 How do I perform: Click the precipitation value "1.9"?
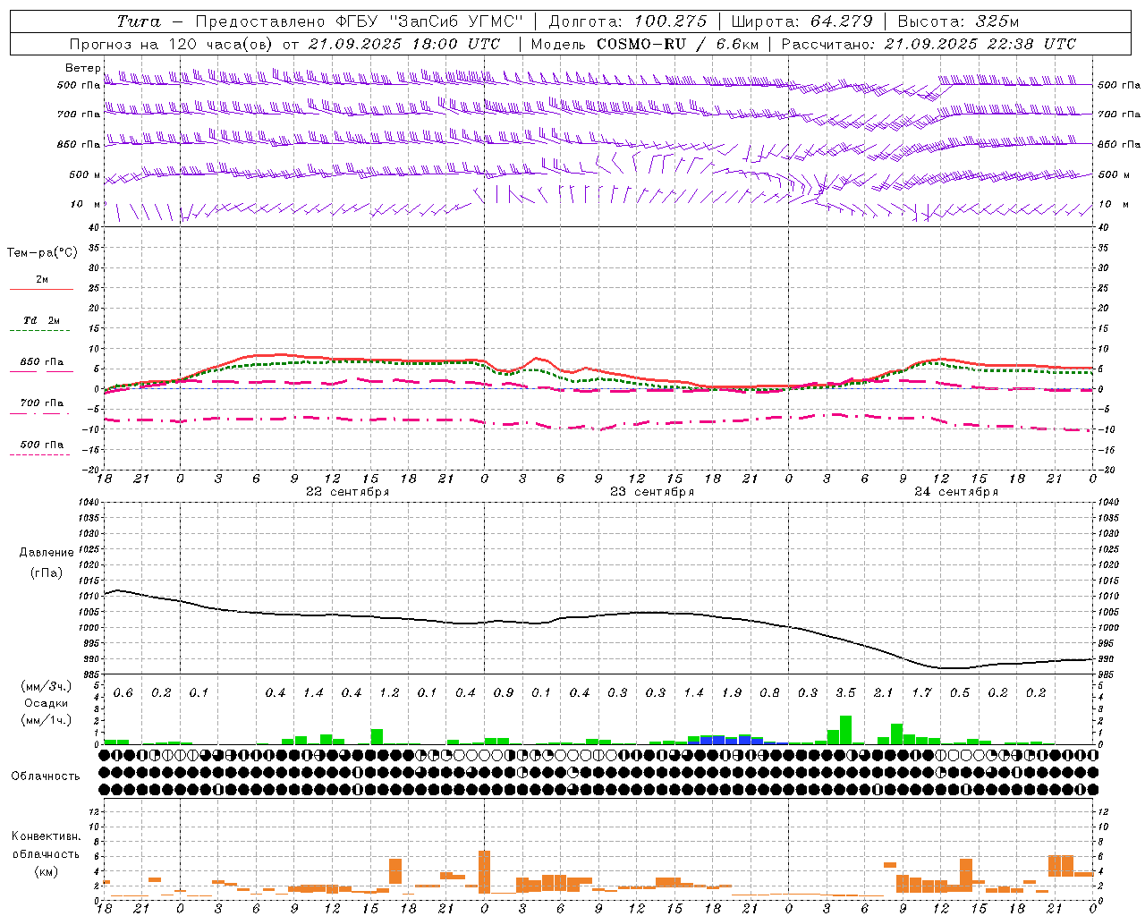pyautogui.click(x=732, y=692)
